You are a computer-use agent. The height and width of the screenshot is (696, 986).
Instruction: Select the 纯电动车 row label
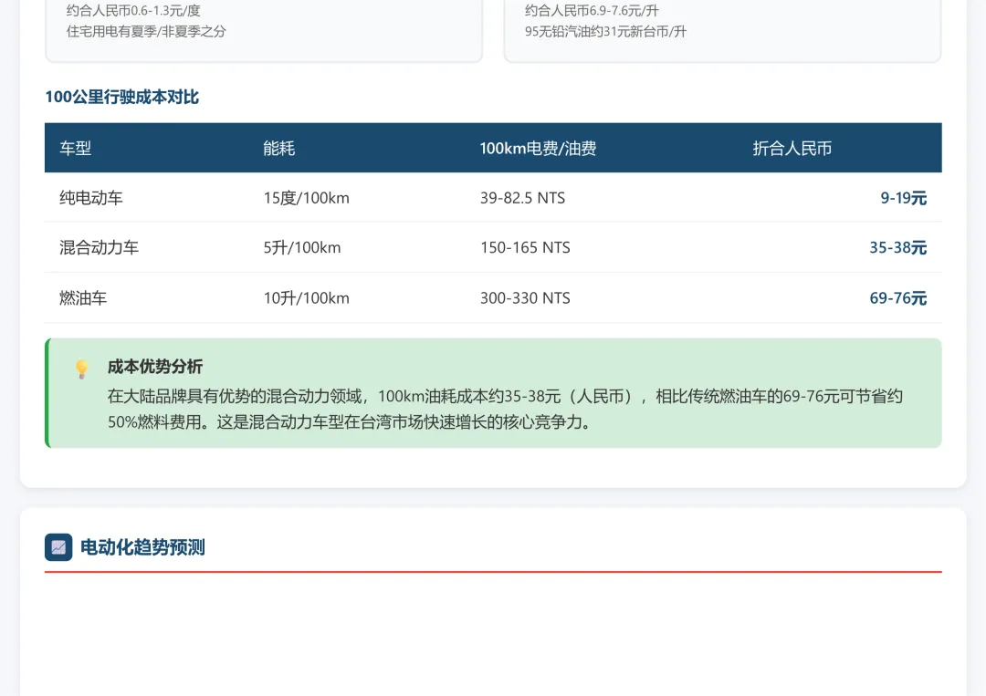91,198
